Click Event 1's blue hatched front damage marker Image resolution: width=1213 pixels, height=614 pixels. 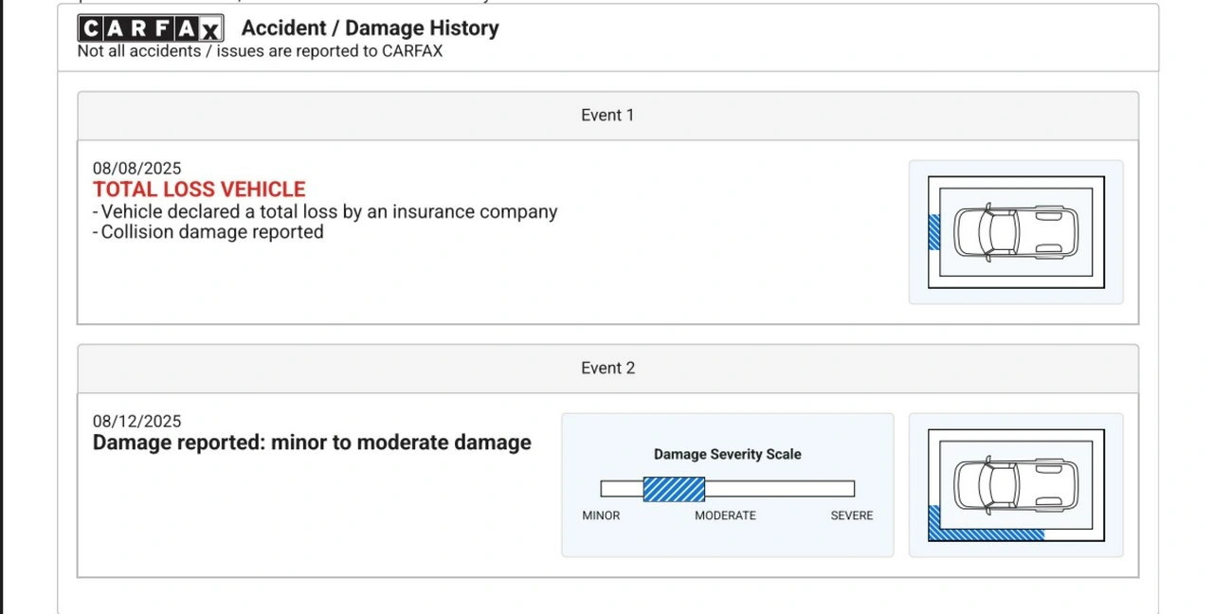pos(934,232)
